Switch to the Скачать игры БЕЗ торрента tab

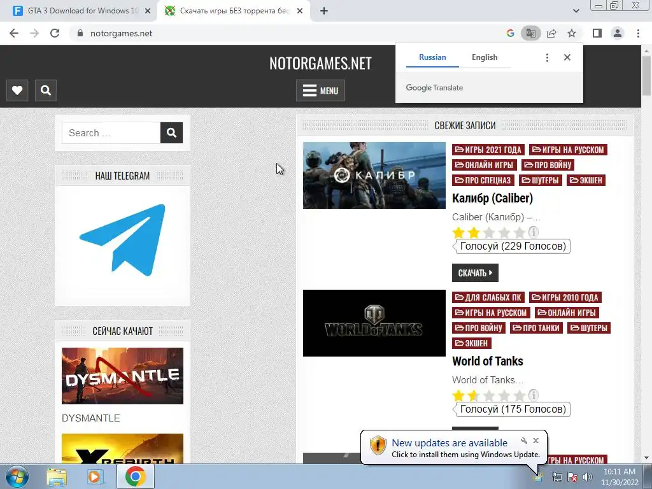coord(233,11)
